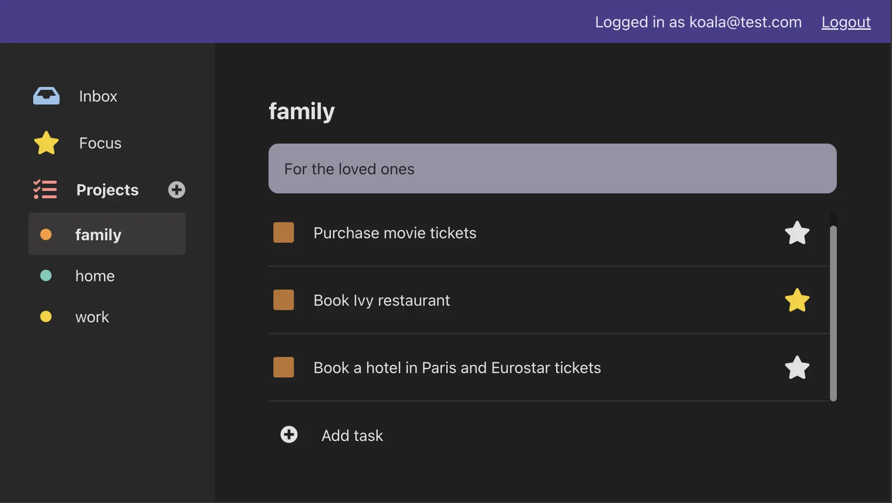892x503 pixels.
Task: Mark Book Ivy restaurant as done
Action: tap(284, 300)
